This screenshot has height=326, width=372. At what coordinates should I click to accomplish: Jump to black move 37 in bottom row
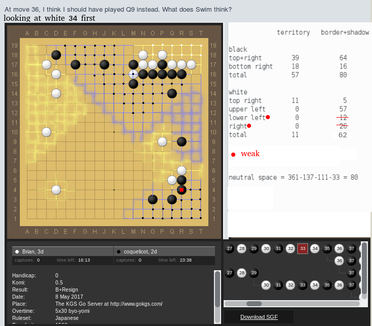(352, 285)
